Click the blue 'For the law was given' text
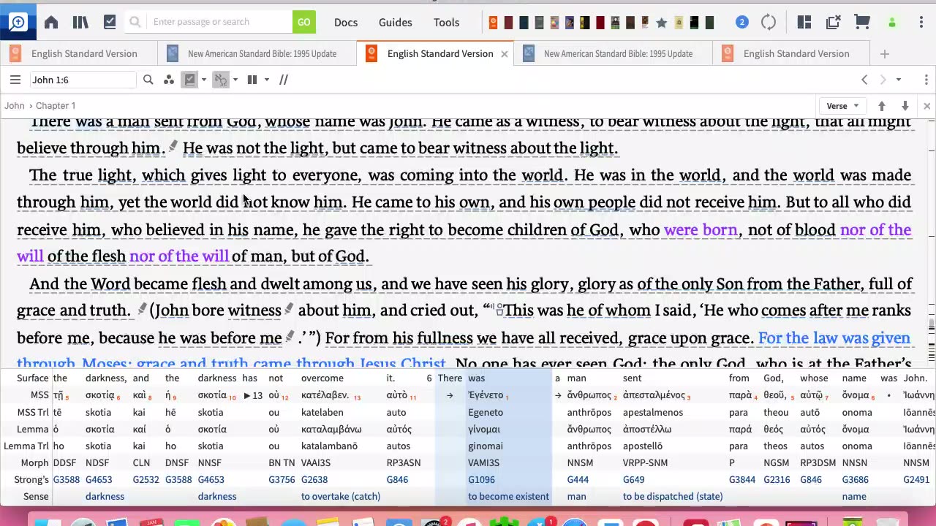This screenshot has width=936, height=526. [834, 338]
